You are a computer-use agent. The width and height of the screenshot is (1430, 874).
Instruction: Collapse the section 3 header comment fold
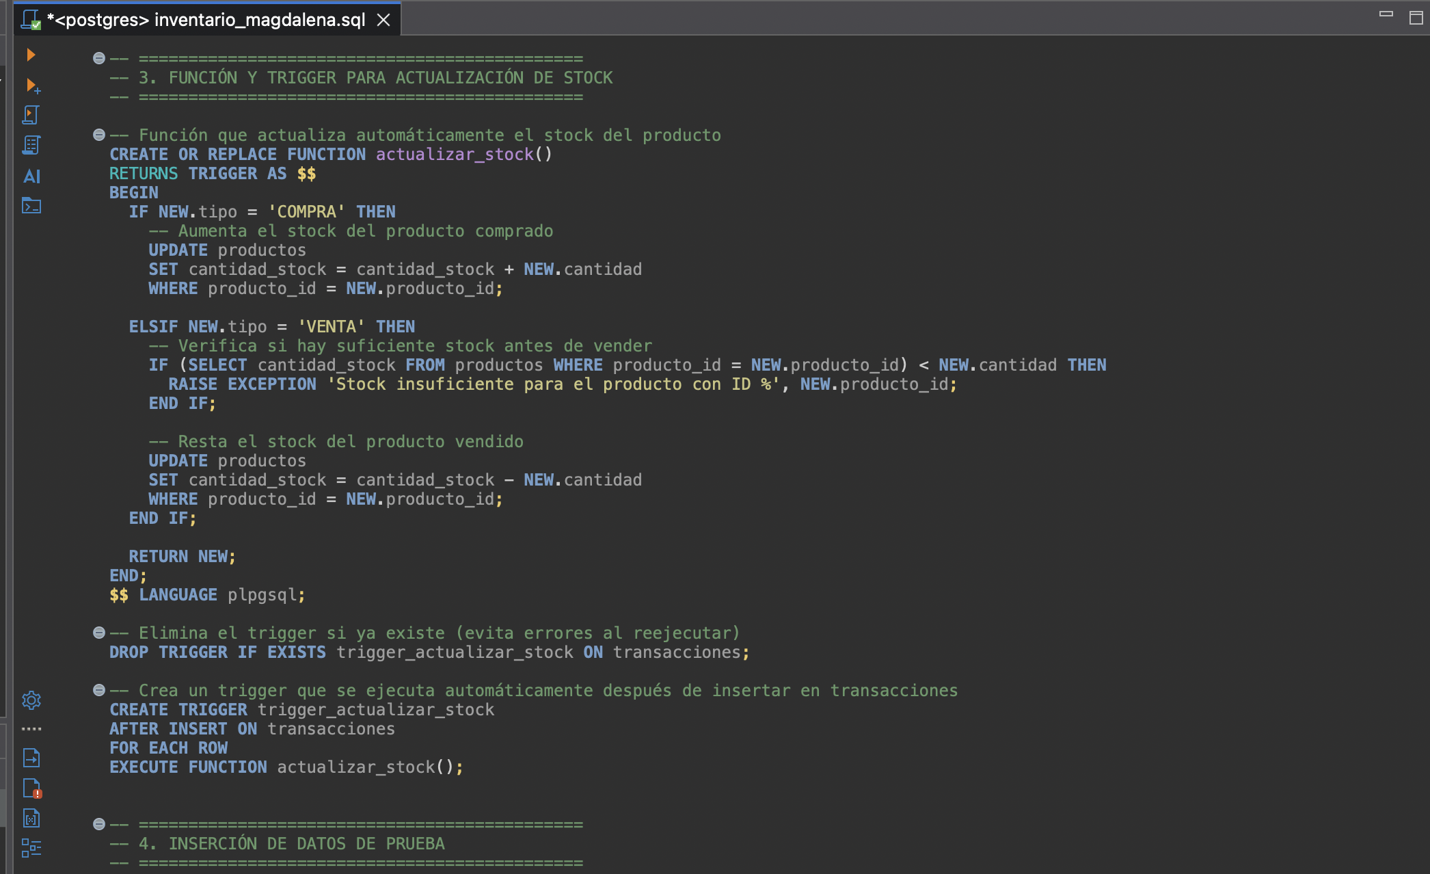(99, 58)
